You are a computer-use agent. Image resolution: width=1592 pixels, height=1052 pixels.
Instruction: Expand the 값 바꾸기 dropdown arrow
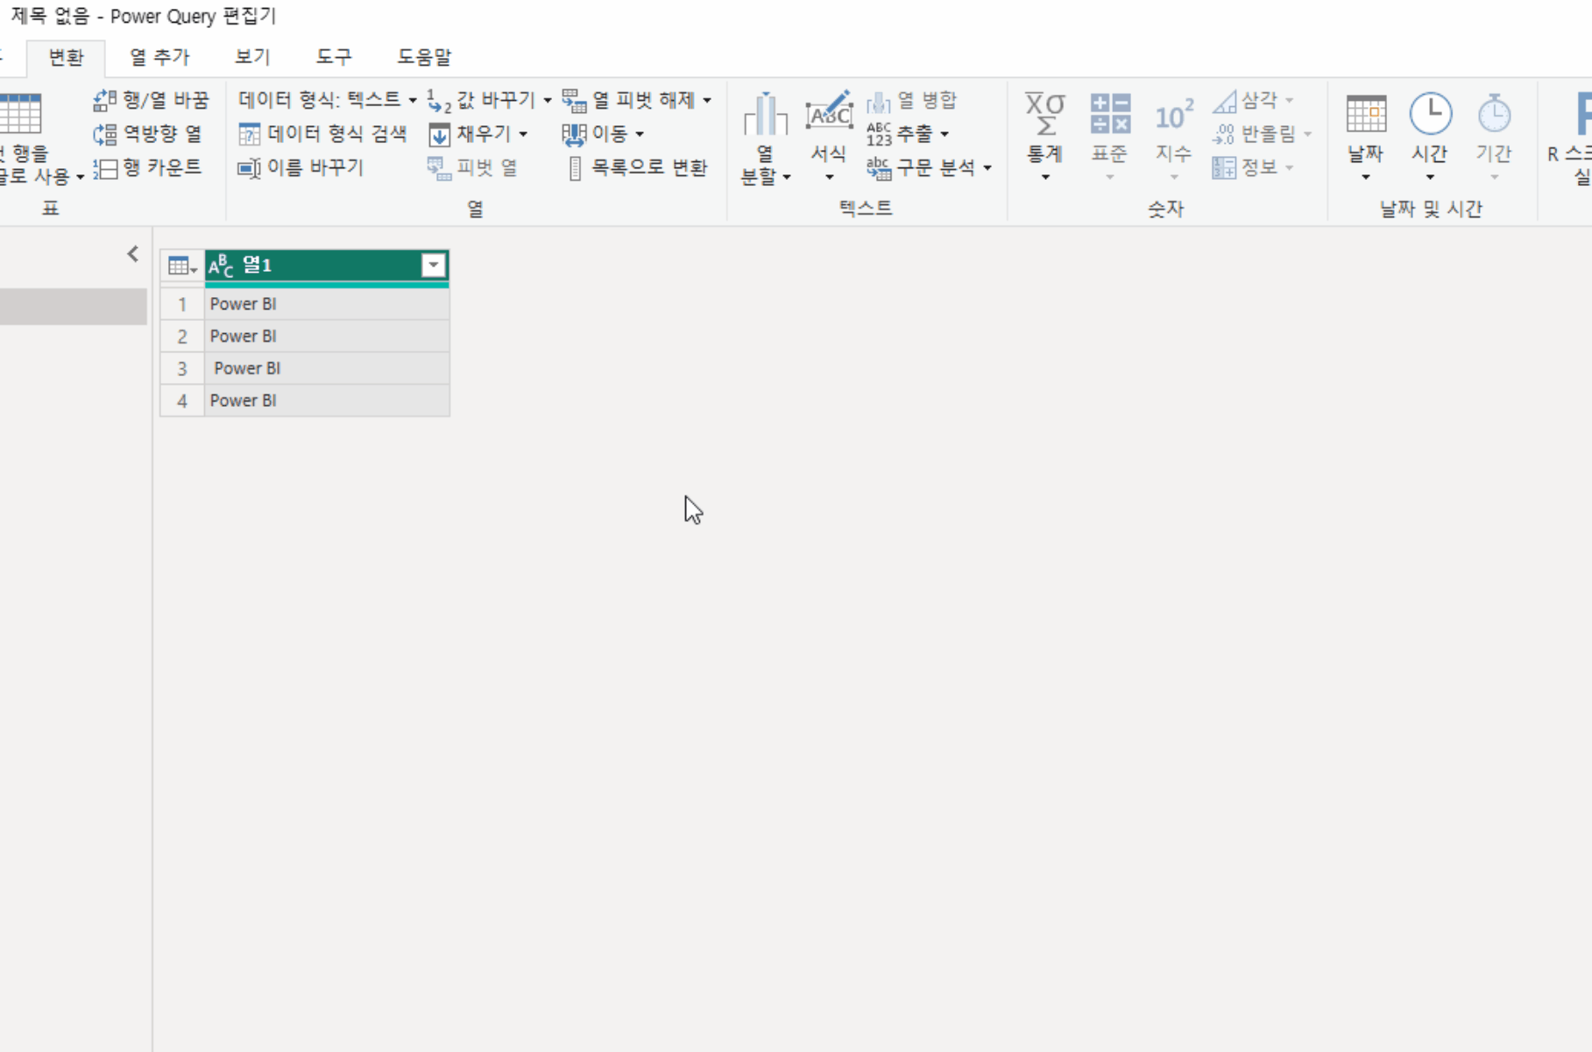click(x=548, y=101)
